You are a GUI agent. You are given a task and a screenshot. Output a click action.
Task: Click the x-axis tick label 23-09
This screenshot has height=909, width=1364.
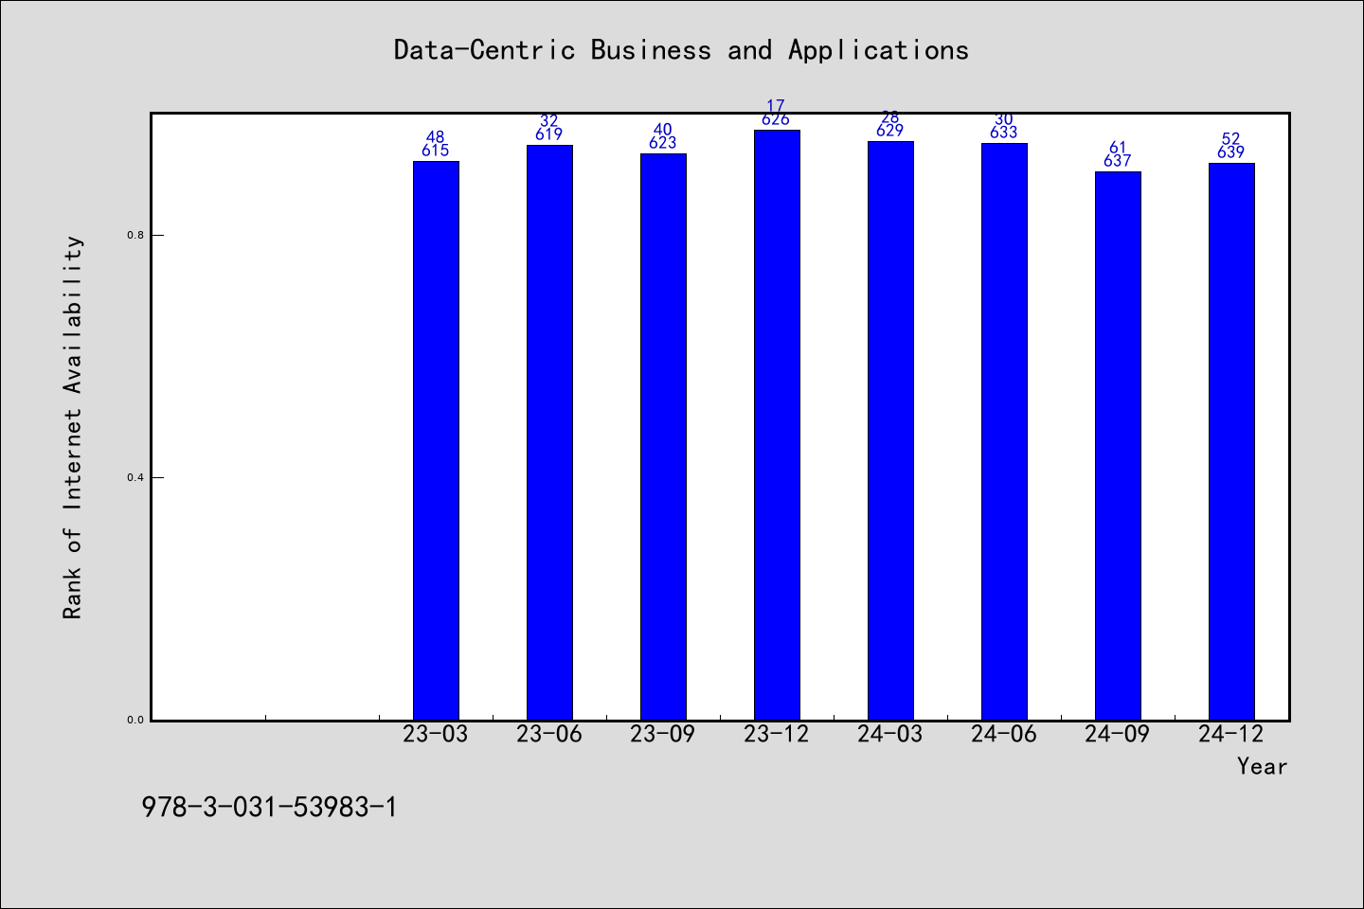click(x=663, y=734)
